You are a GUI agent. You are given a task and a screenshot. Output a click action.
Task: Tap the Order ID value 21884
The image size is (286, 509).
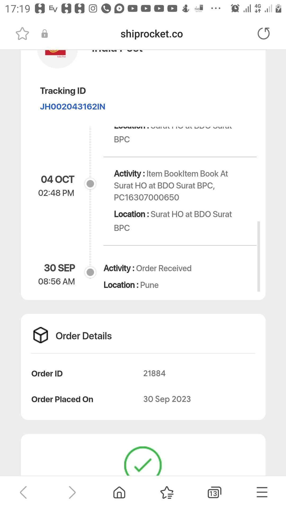pos(154,373)
